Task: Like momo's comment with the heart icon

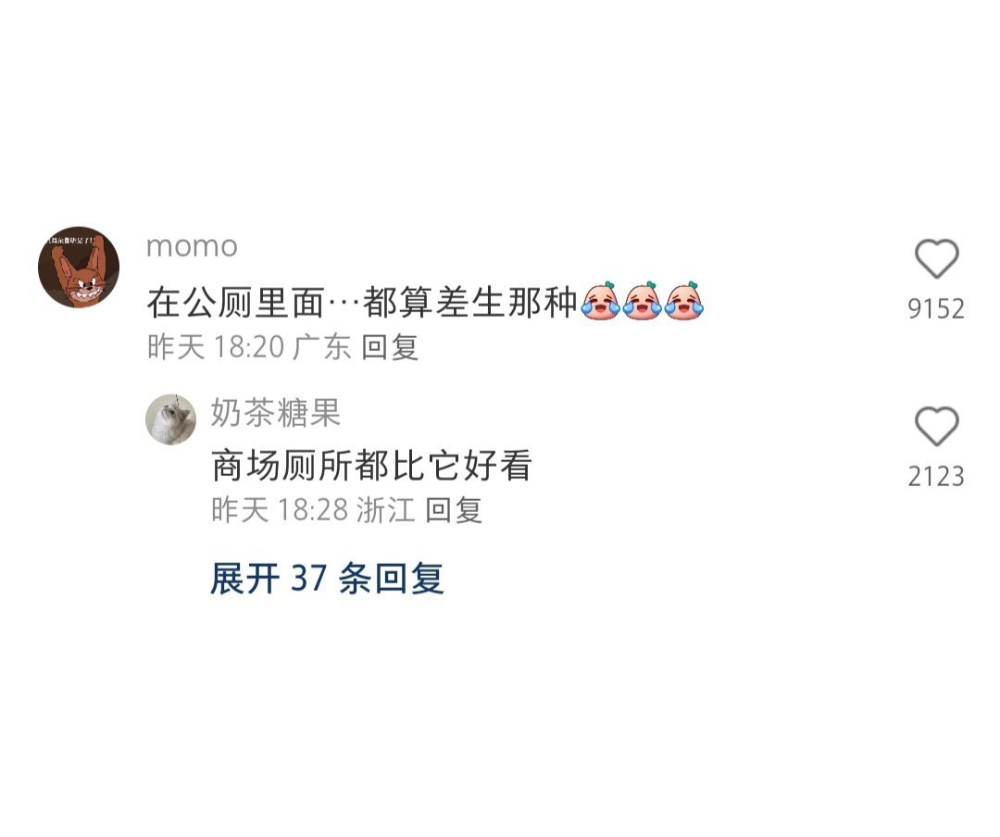Action: pos(936,258)
